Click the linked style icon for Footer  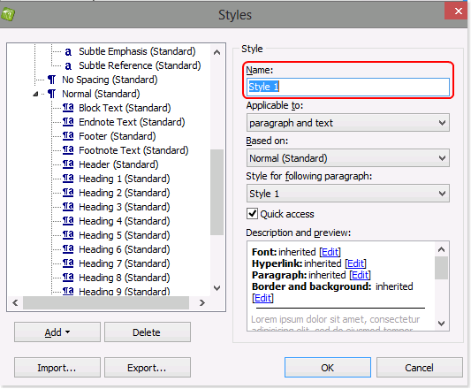tap(68, 136)
